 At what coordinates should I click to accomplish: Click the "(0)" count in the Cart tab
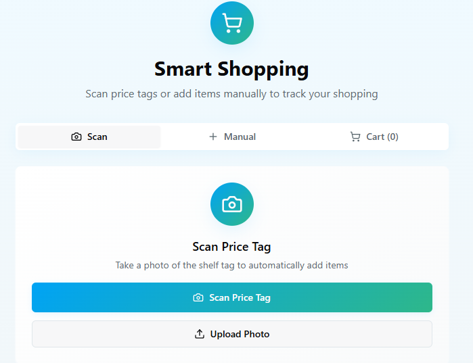392,137
